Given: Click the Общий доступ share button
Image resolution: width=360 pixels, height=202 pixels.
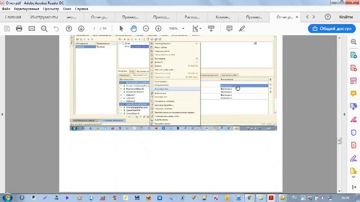Looking at the screenshot, I should [332, 29].
